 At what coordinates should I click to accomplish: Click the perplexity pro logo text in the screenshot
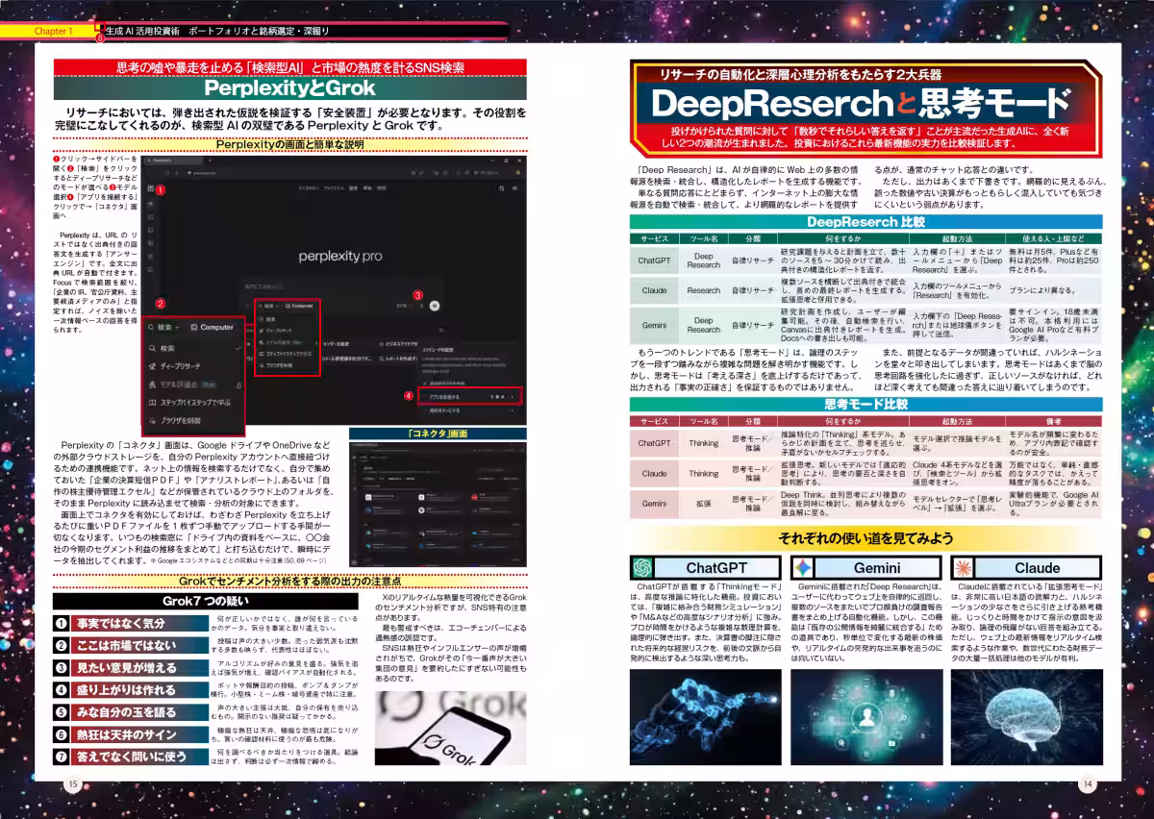(x=340, y=257)
